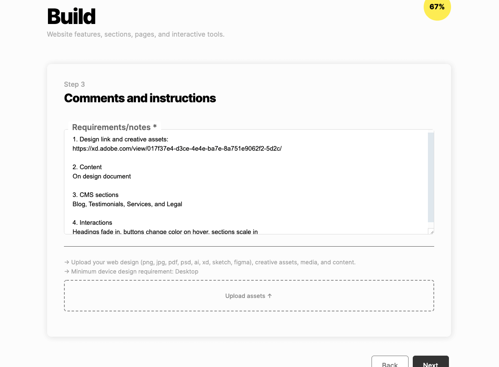Screen dimensions: 499x367
Task: Click the 'Step 3' label
Action: click(x=74, y=84)
